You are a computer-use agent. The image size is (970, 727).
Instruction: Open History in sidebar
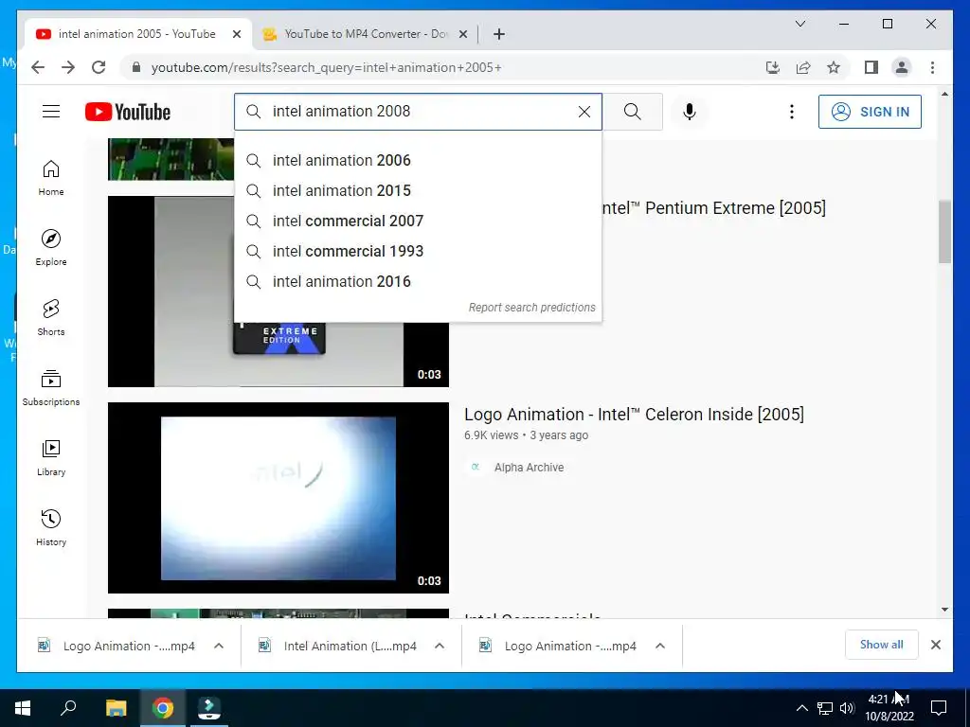51,527
